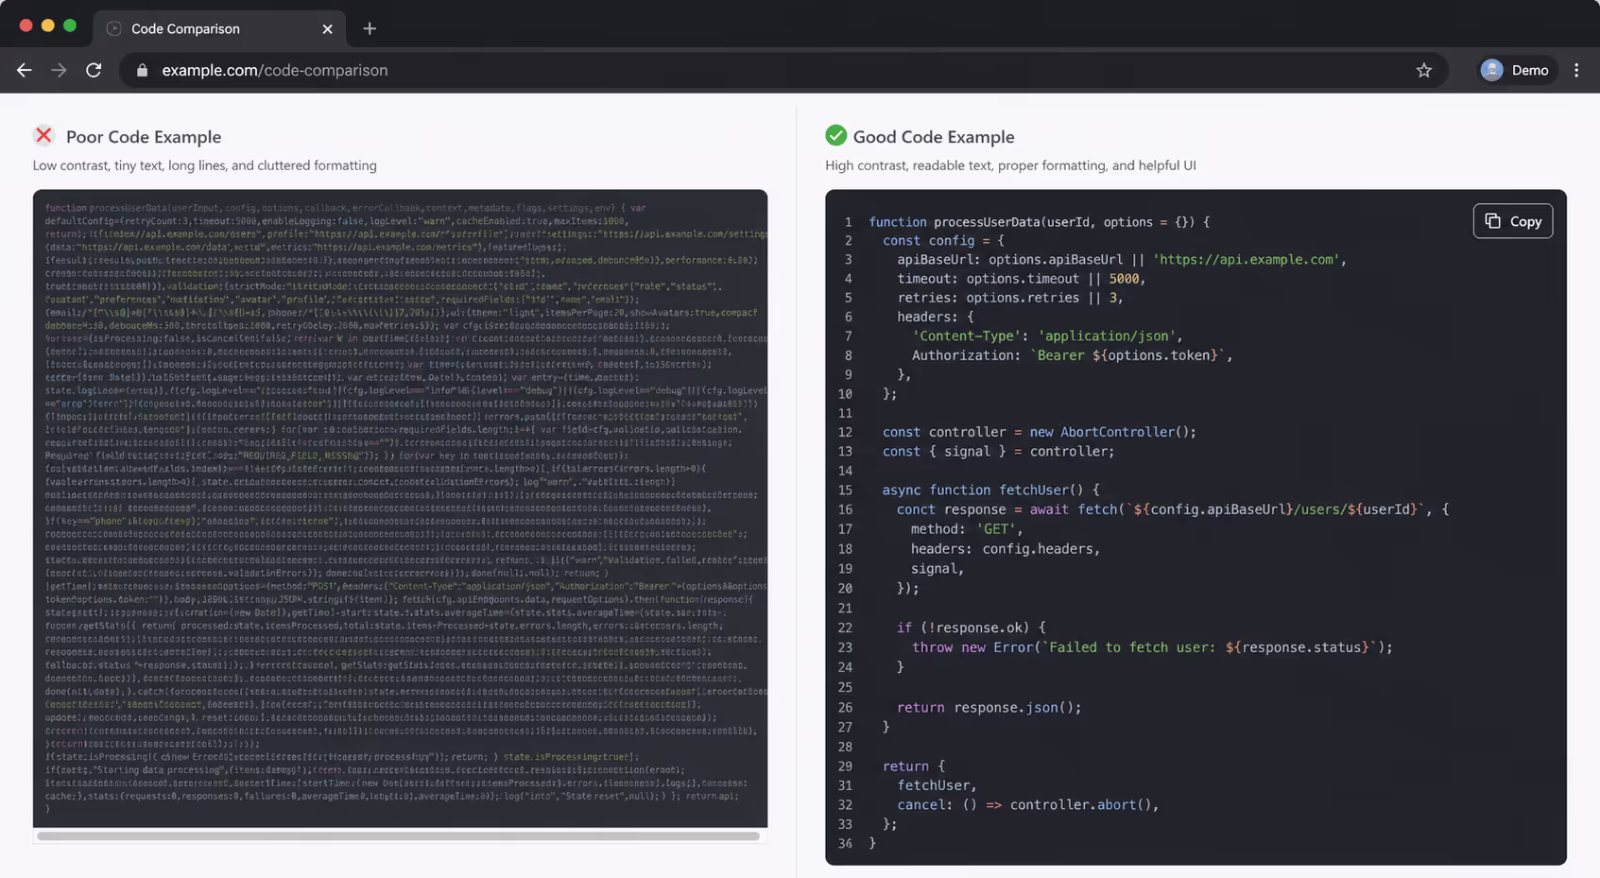The image size is (1600, 878).
Task: Click the macOS yellow minimize window button
Action: pos(47,26)
